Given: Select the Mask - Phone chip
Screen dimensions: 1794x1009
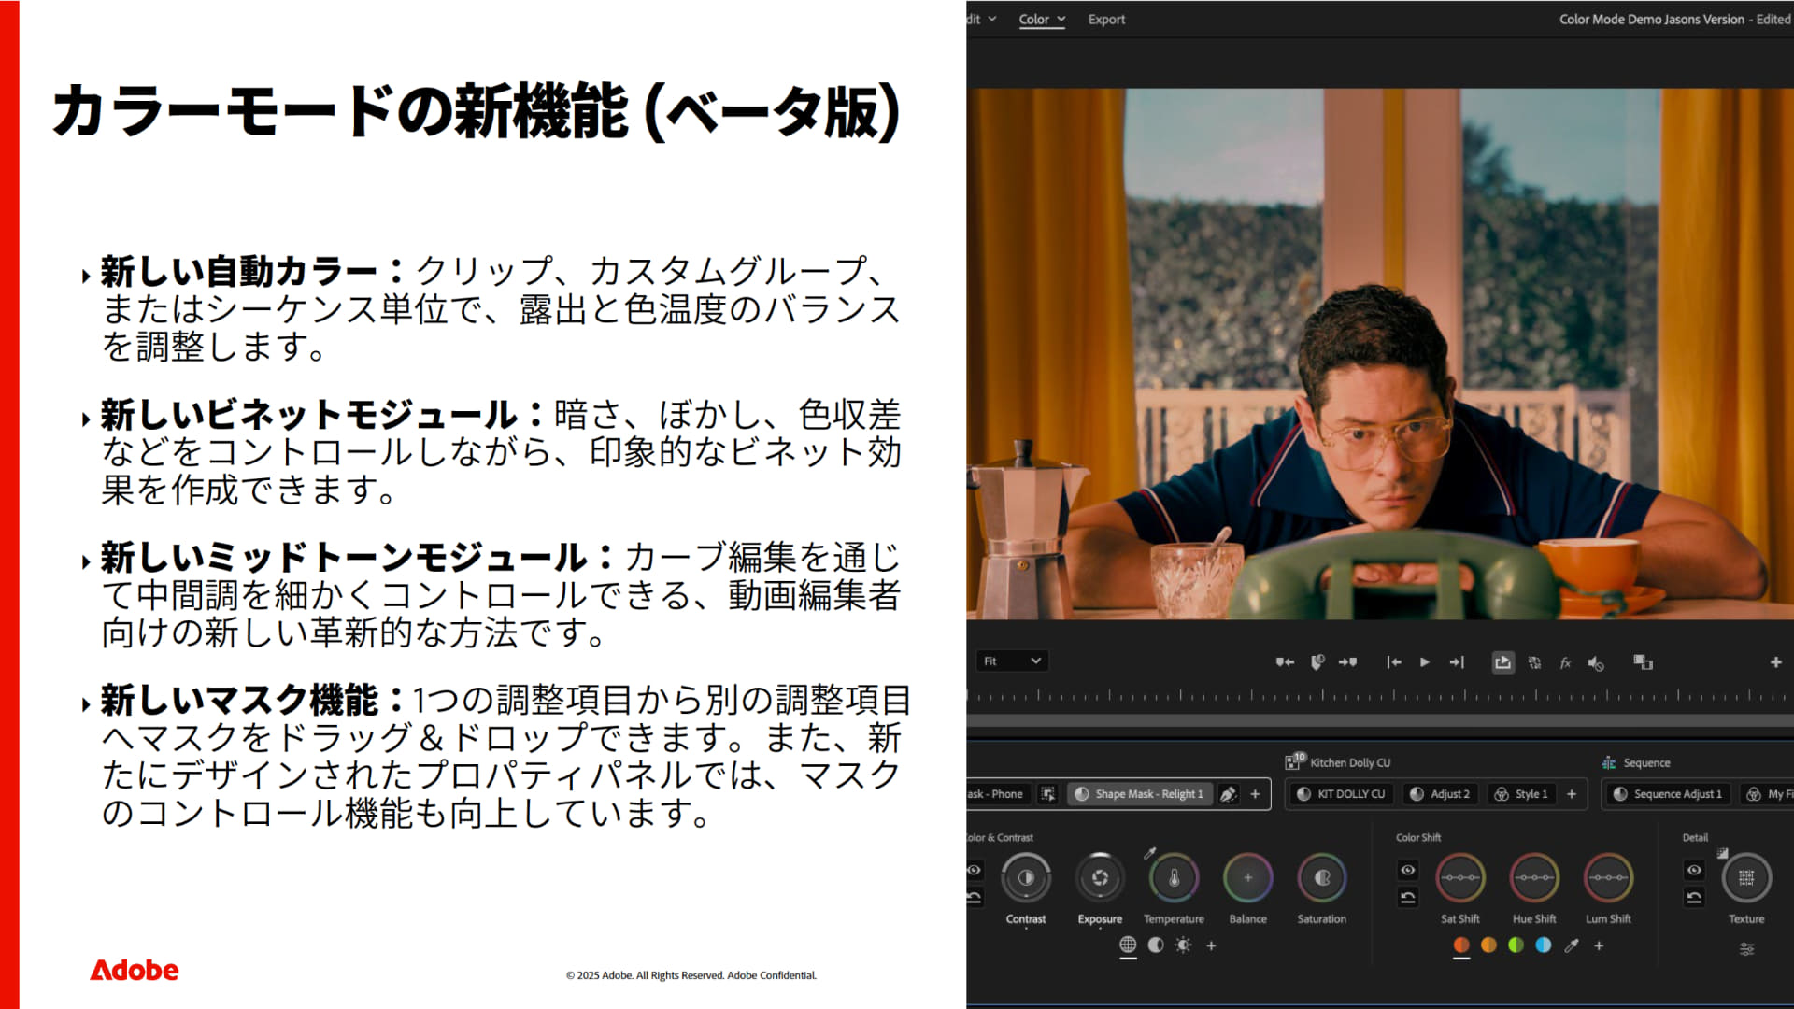Looking at the screenshot, I should 997,793.
